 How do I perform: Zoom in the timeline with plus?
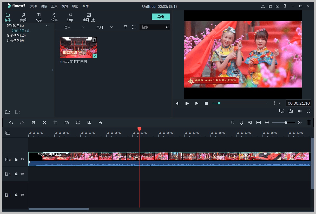point(300,123)
